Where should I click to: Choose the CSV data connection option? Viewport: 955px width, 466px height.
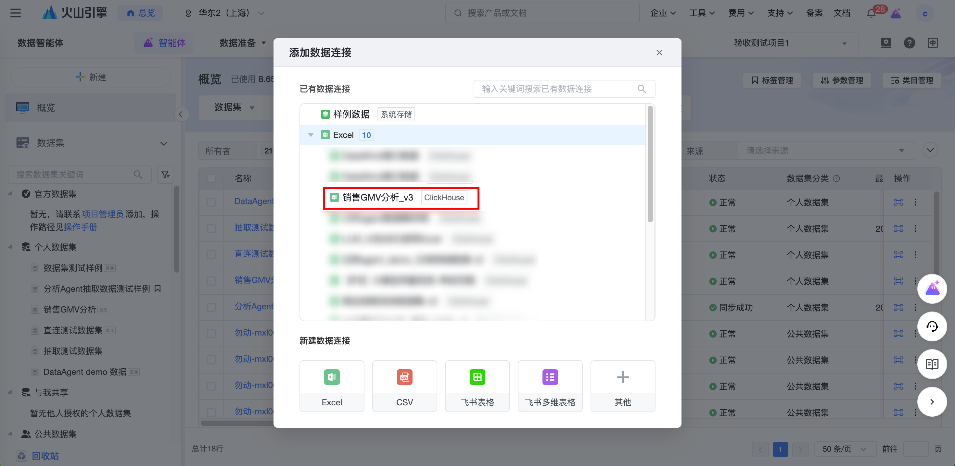click(404, 386)
